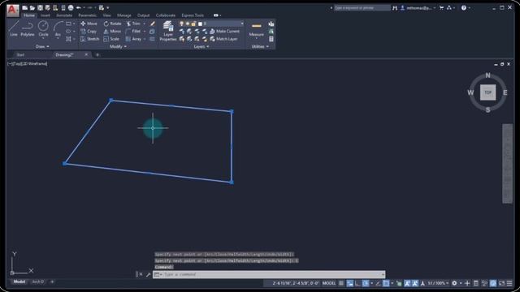520x292 pixels.
Task: Toggle annotation visibility icon in status bar
Action: point(407,283)
